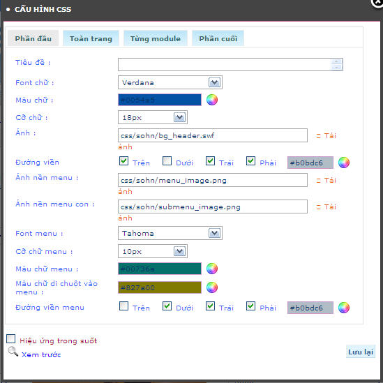The height and width of the screenshot is (383, 383).
Task: Expand the Font menu Tahoma dropdown
Action: tap(170, 233)
